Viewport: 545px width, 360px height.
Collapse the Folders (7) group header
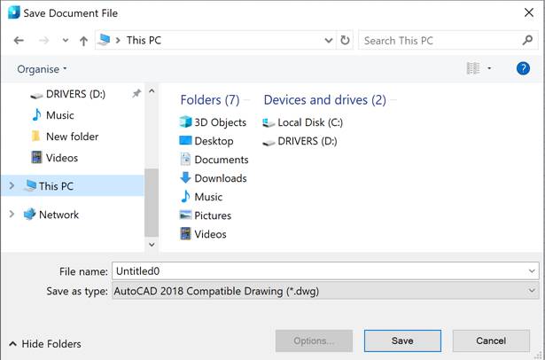pos(209,100)
